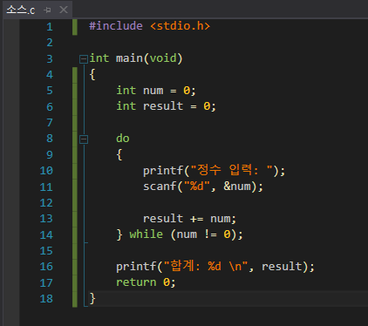The height and width of the screenshot is (326, 368).
Task: Click the 'while' keyword
Action: click(x=147, y=234)
